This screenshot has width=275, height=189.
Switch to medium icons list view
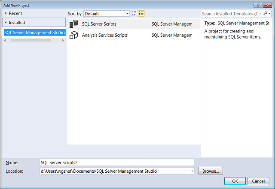tap(141, 14)
